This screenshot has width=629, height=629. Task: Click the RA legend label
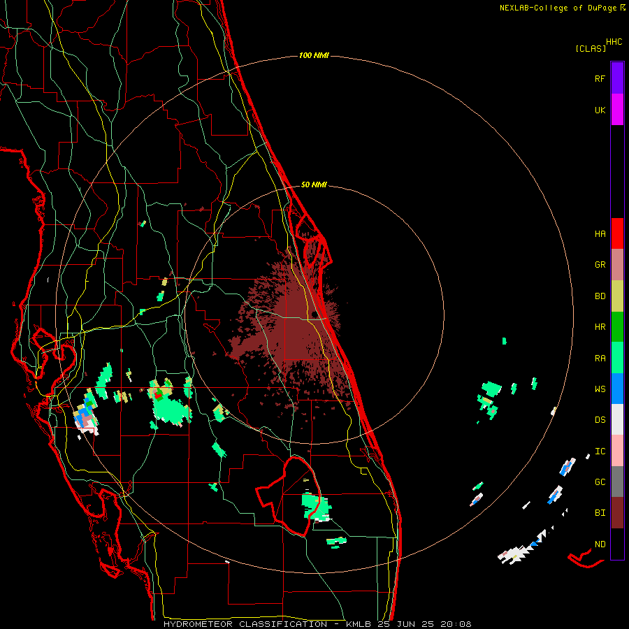tap(600, 359)
